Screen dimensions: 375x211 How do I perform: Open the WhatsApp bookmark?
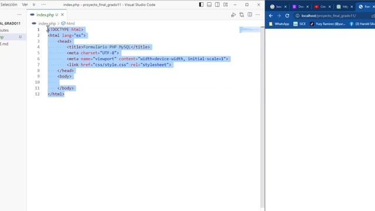point(279,24)
